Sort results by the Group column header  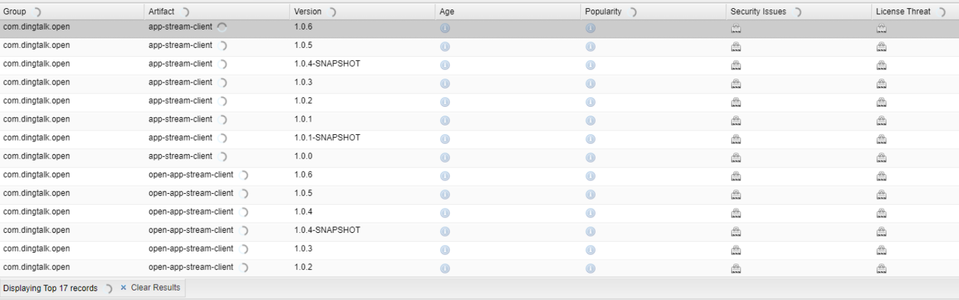[x=72, y=12]
